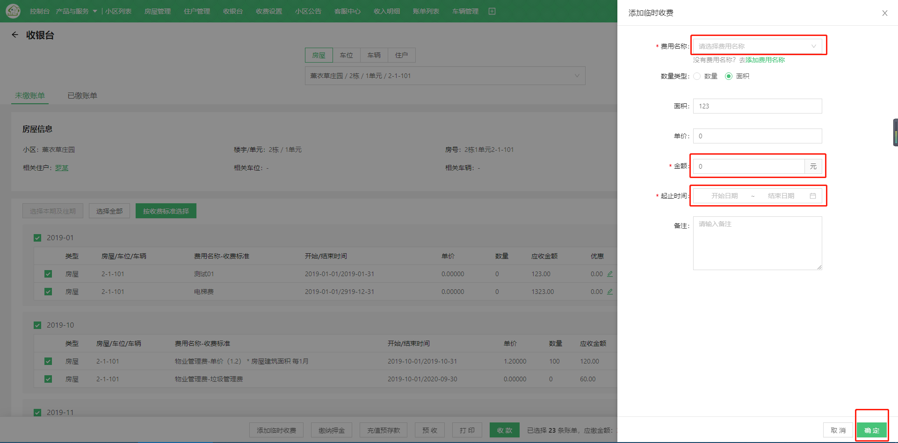898x443 pixels.
Task: Expand the 产品与服务 menu
Action: (x=77, y=11)
